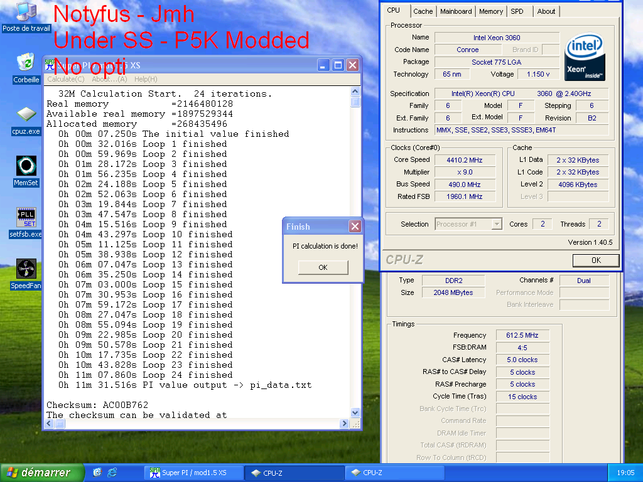
Task: Click the Internet Explorer quick launch icon
Action: coord(112,473)
